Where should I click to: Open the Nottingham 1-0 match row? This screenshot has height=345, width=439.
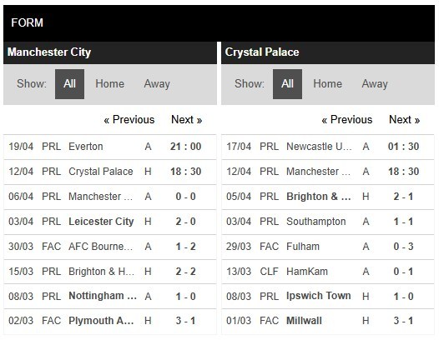click(110, 297)
